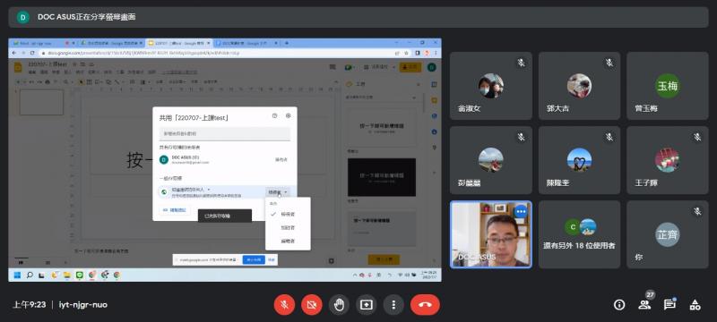Screen dimensions: 717x322
Task: Select 曾玉梅's participant tile
Action: (x=667, y=86)
